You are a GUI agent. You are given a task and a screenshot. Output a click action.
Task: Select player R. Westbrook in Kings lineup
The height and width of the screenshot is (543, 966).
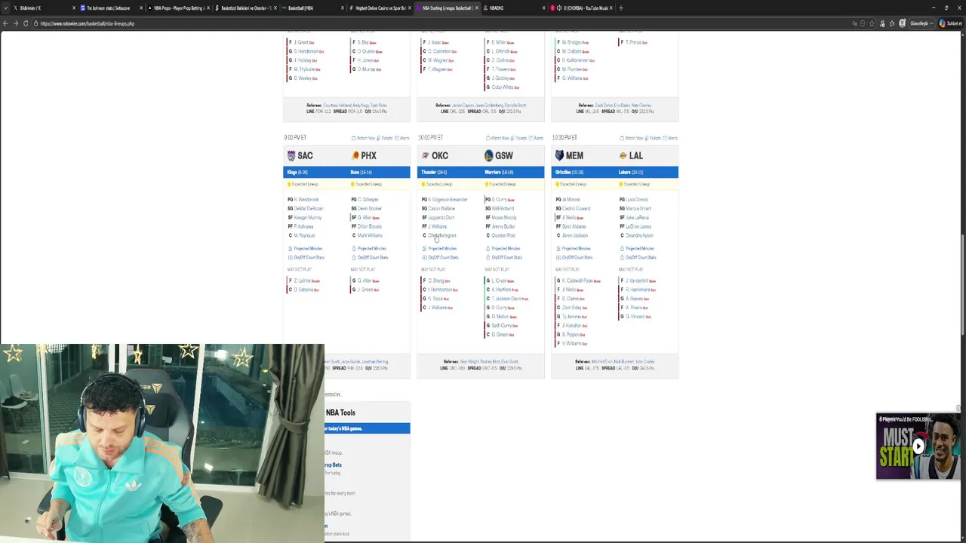pos(306,199)
